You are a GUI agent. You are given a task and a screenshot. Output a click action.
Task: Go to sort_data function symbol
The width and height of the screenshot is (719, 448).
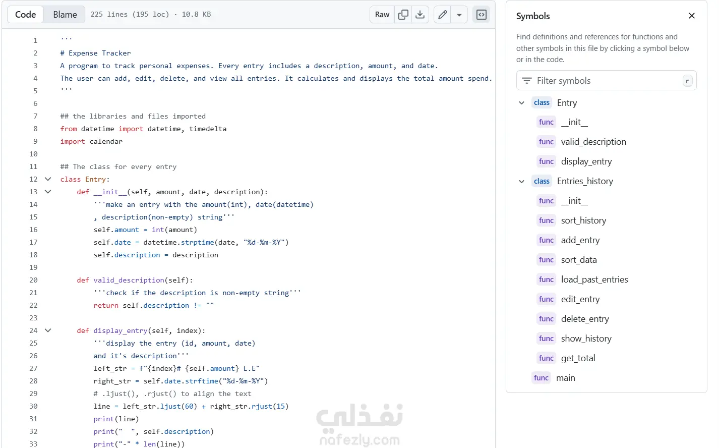click(579, 260)
